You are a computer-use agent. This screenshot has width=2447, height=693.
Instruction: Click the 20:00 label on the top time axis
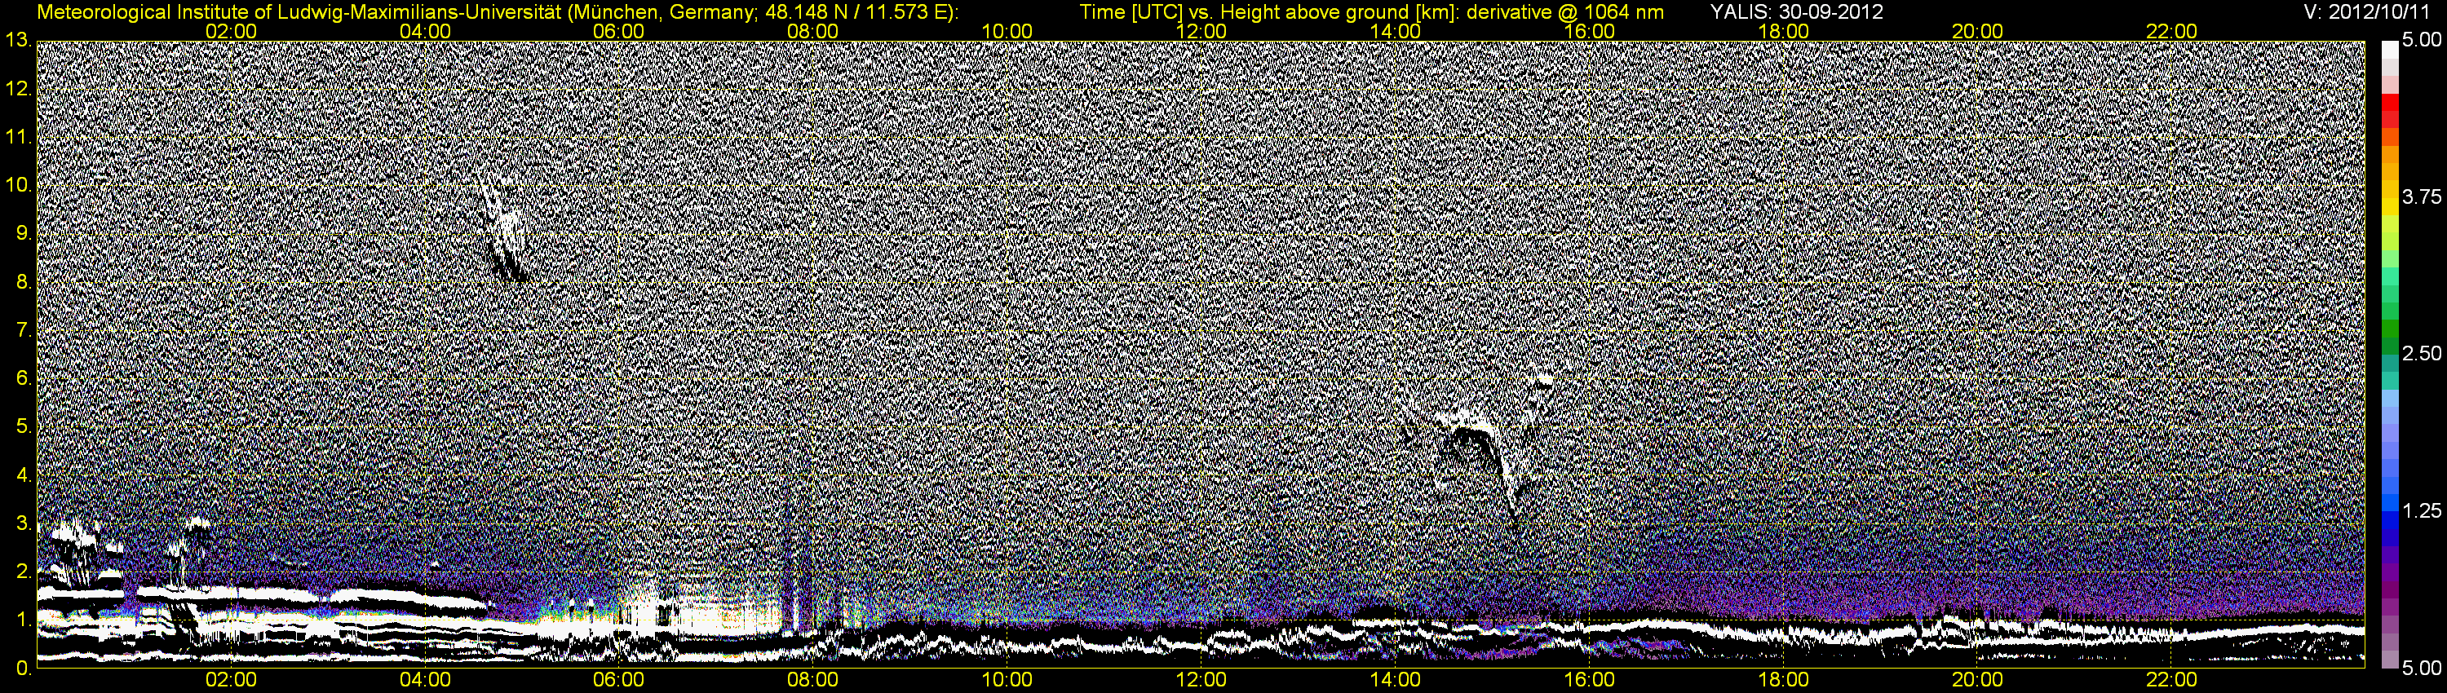pos(1978,31)
